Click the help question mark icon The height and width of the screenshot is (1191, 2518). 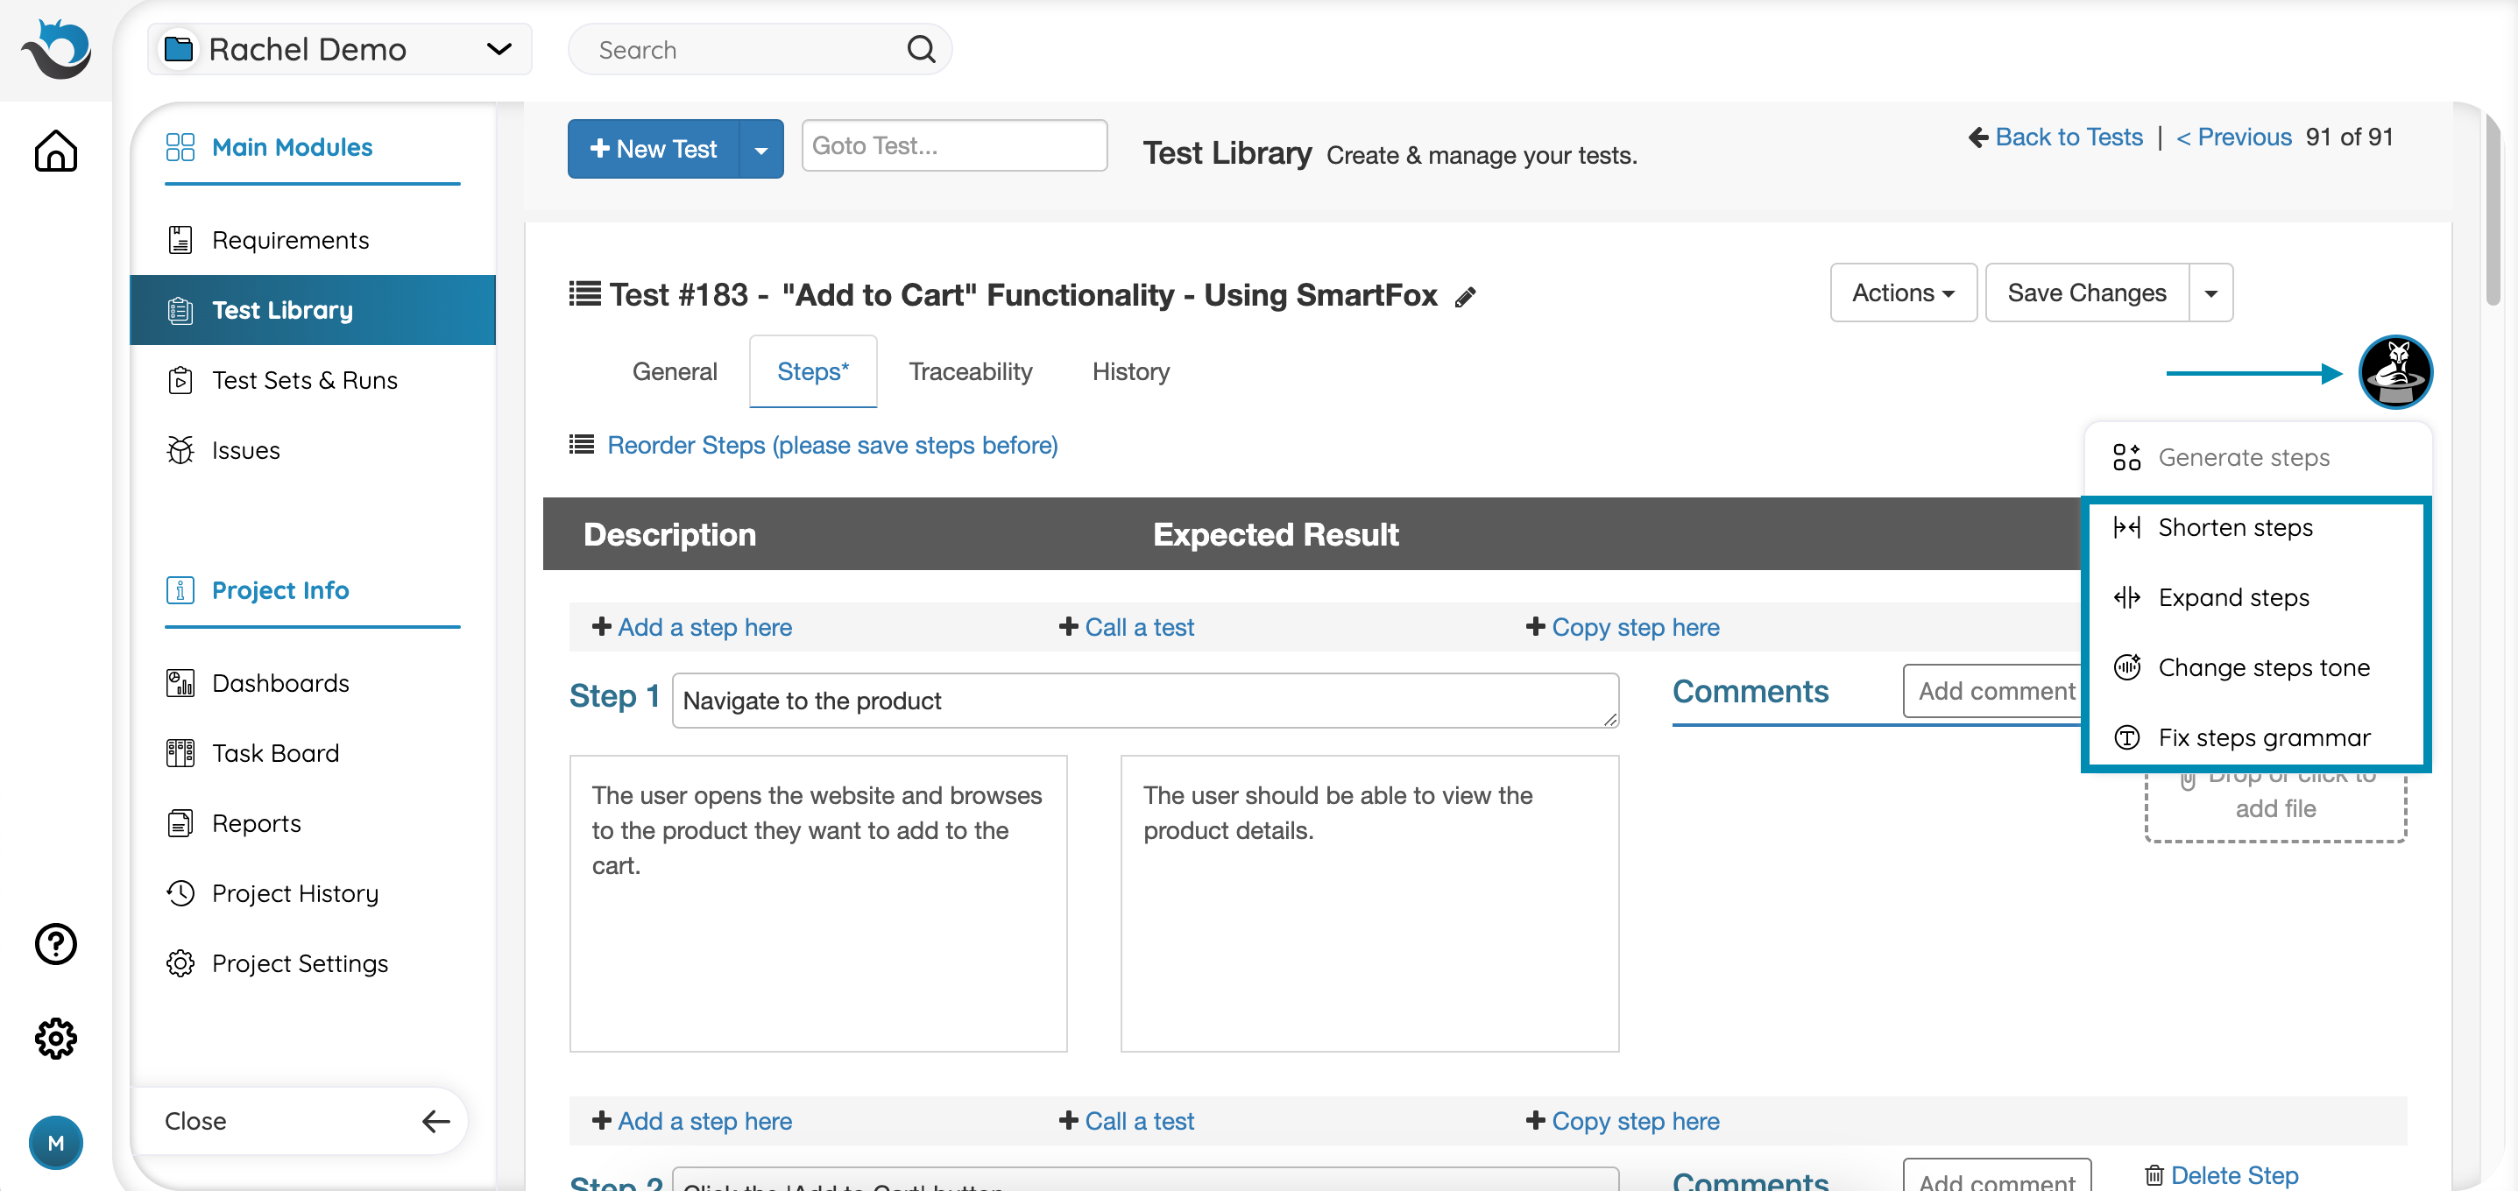coord(56,943)
